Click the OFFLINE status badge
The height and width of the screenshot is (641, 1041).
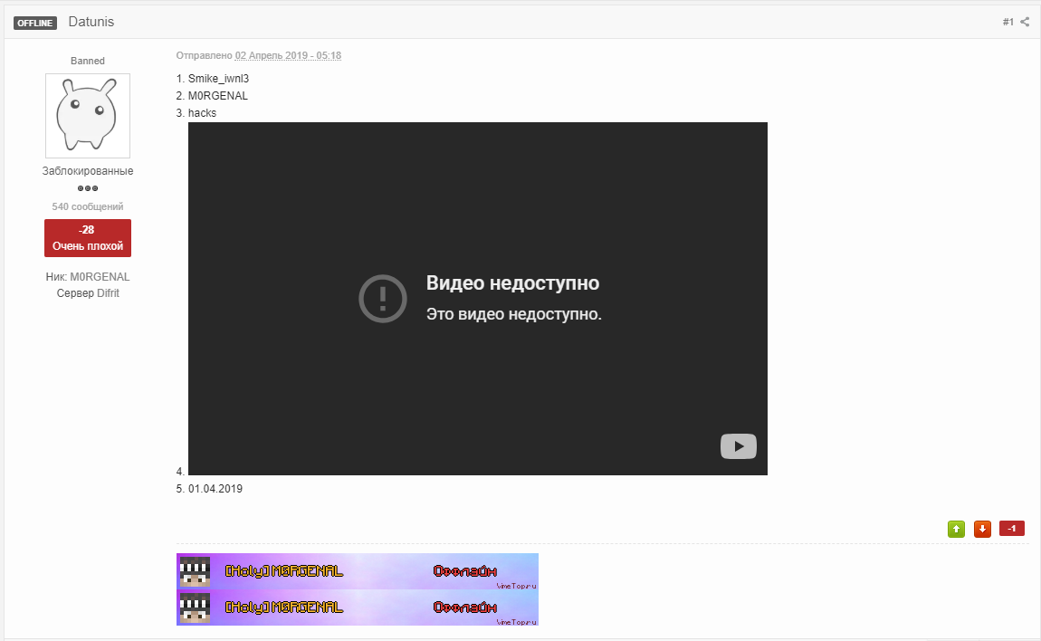(x=35, y=23)
